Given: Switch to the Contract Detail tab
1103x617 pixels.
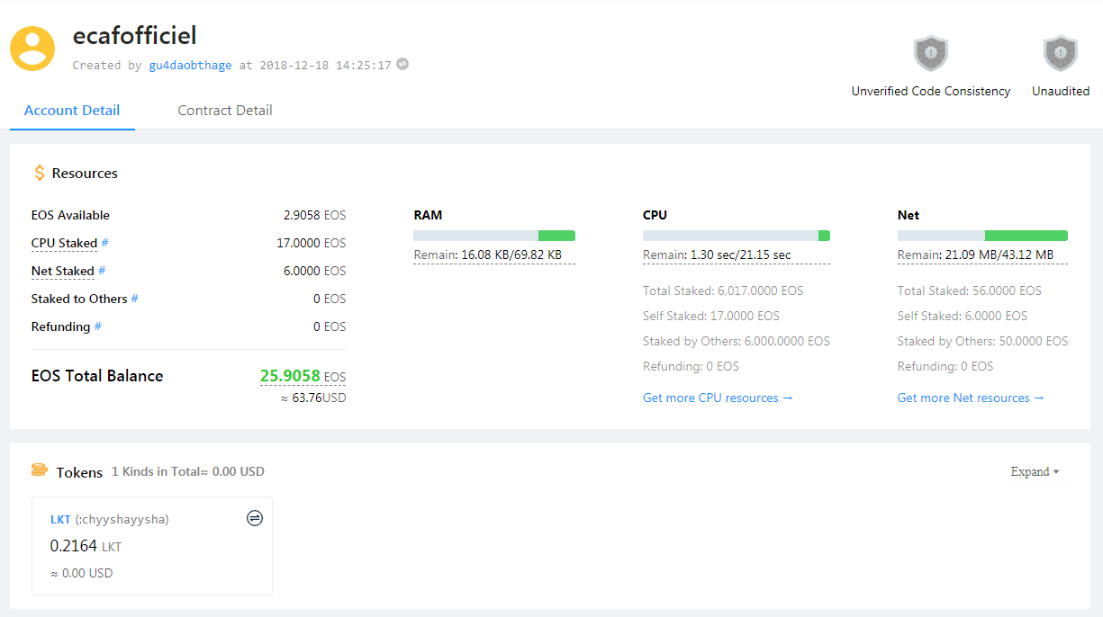Looking at the screenshot, I should tap(225, 111).
